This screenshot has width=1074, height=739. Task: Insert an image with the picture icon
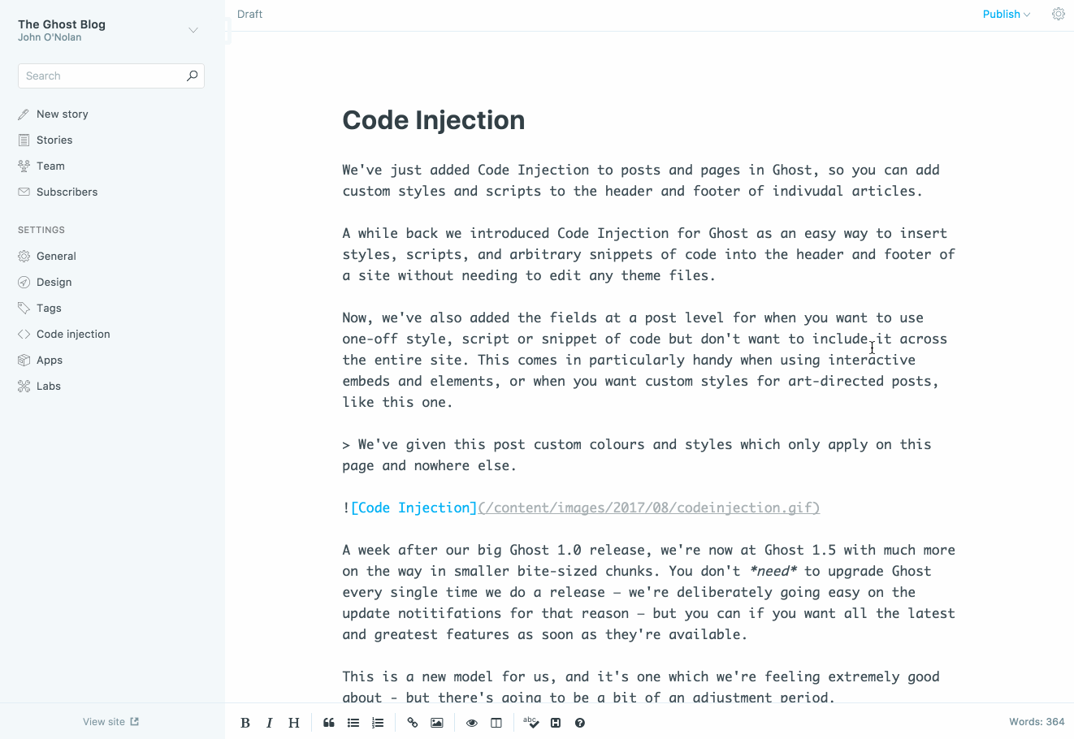click(436, 722)
